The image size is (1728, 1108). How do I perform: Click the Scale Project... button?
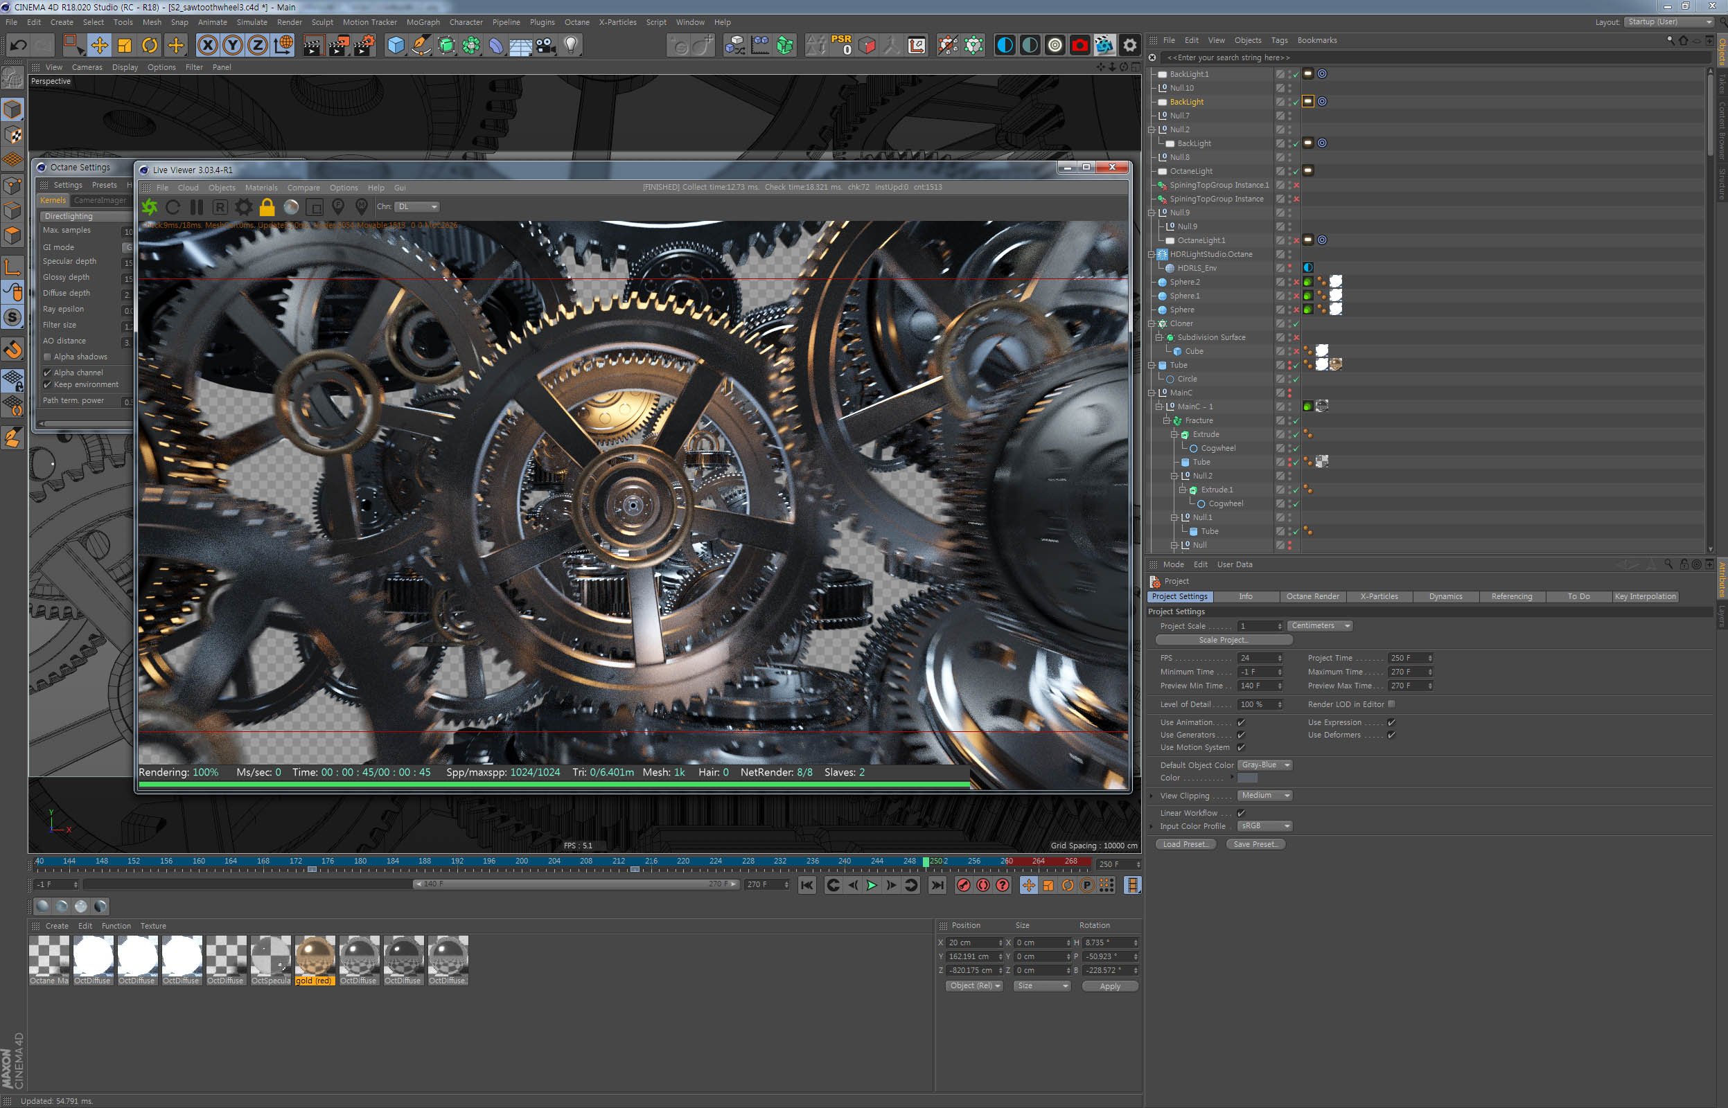[1224, 641]
